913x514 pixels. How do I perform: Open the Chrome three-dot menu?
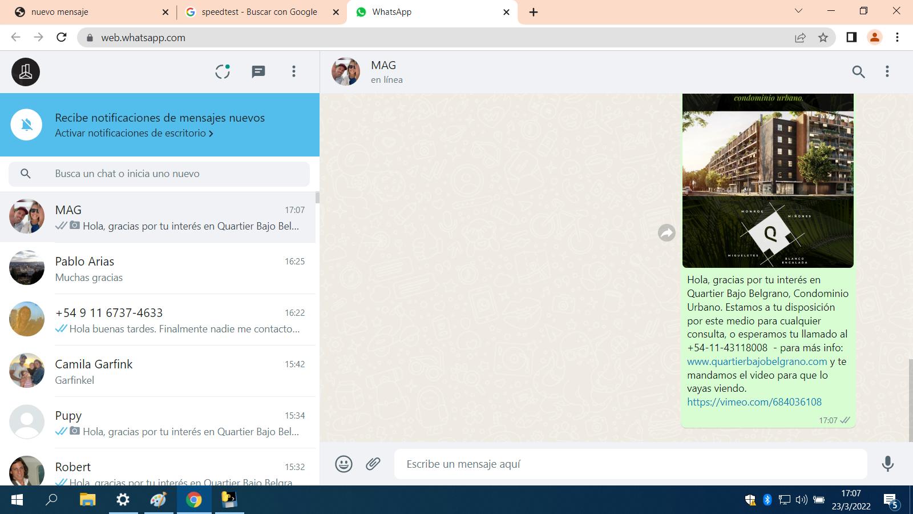coord(897,37)
